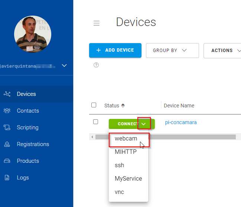
Task: Click the Status column header label
Action: (111, 106)
